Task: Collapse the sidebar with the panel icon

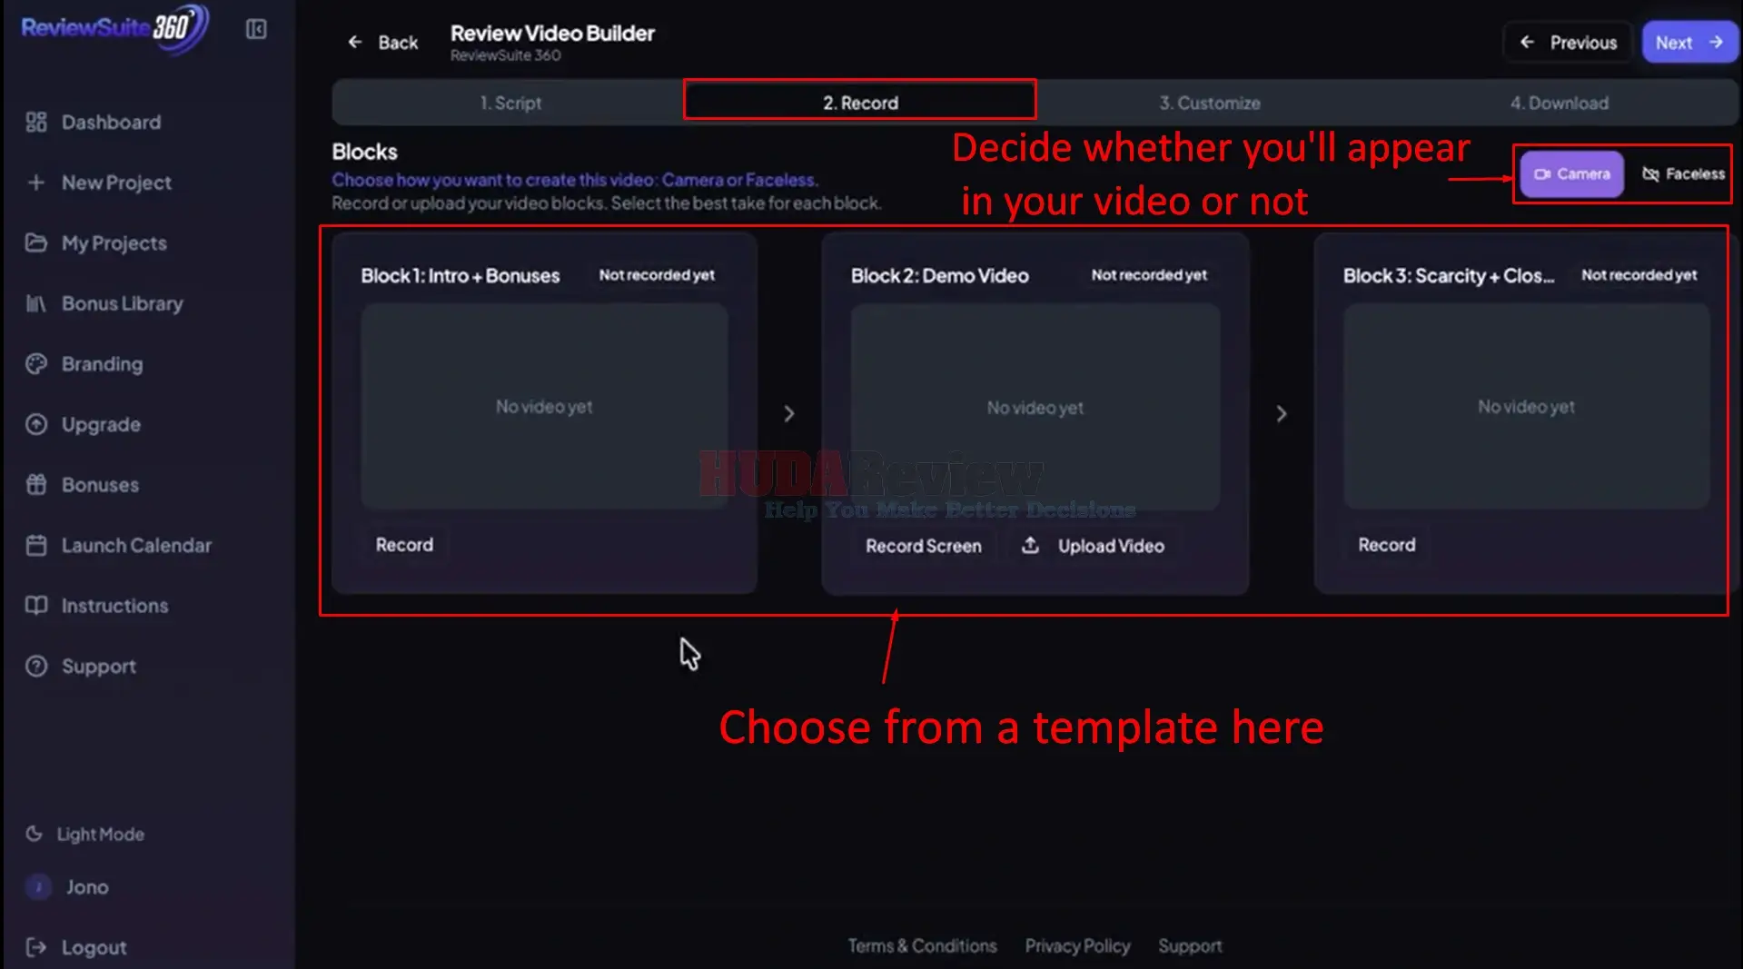Action: (255, 29)
